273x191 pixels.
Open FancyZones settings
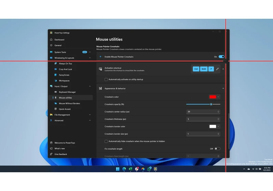pos(64,75)
